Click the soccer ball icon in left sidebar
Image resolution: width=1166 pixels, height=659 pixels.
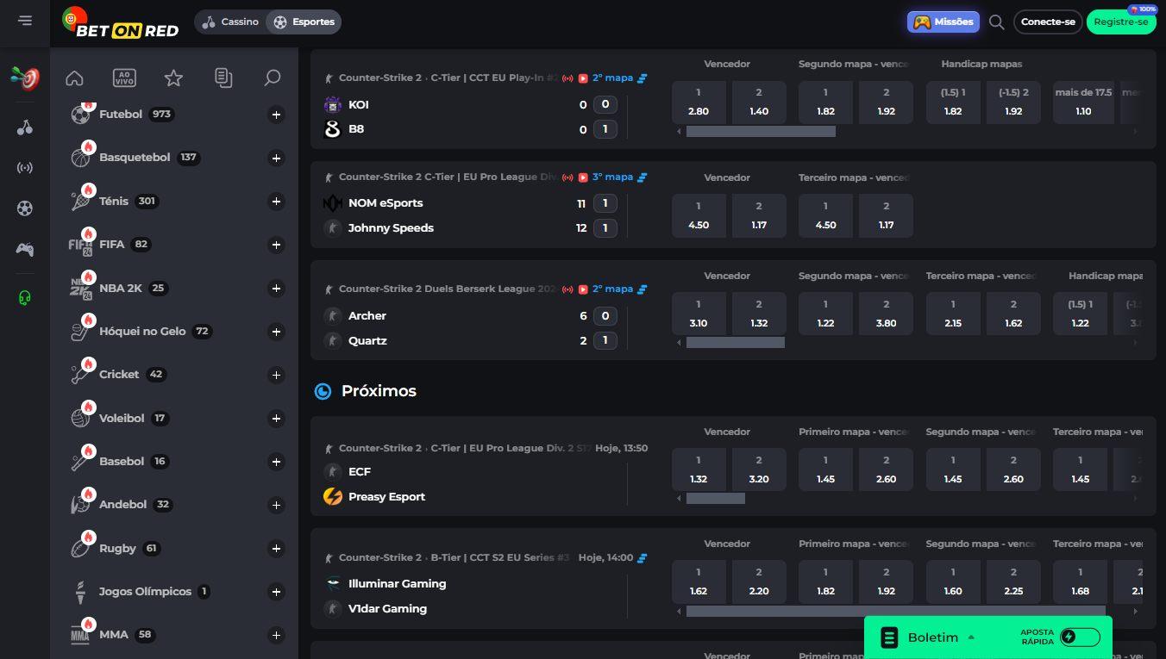coord(25,208)
